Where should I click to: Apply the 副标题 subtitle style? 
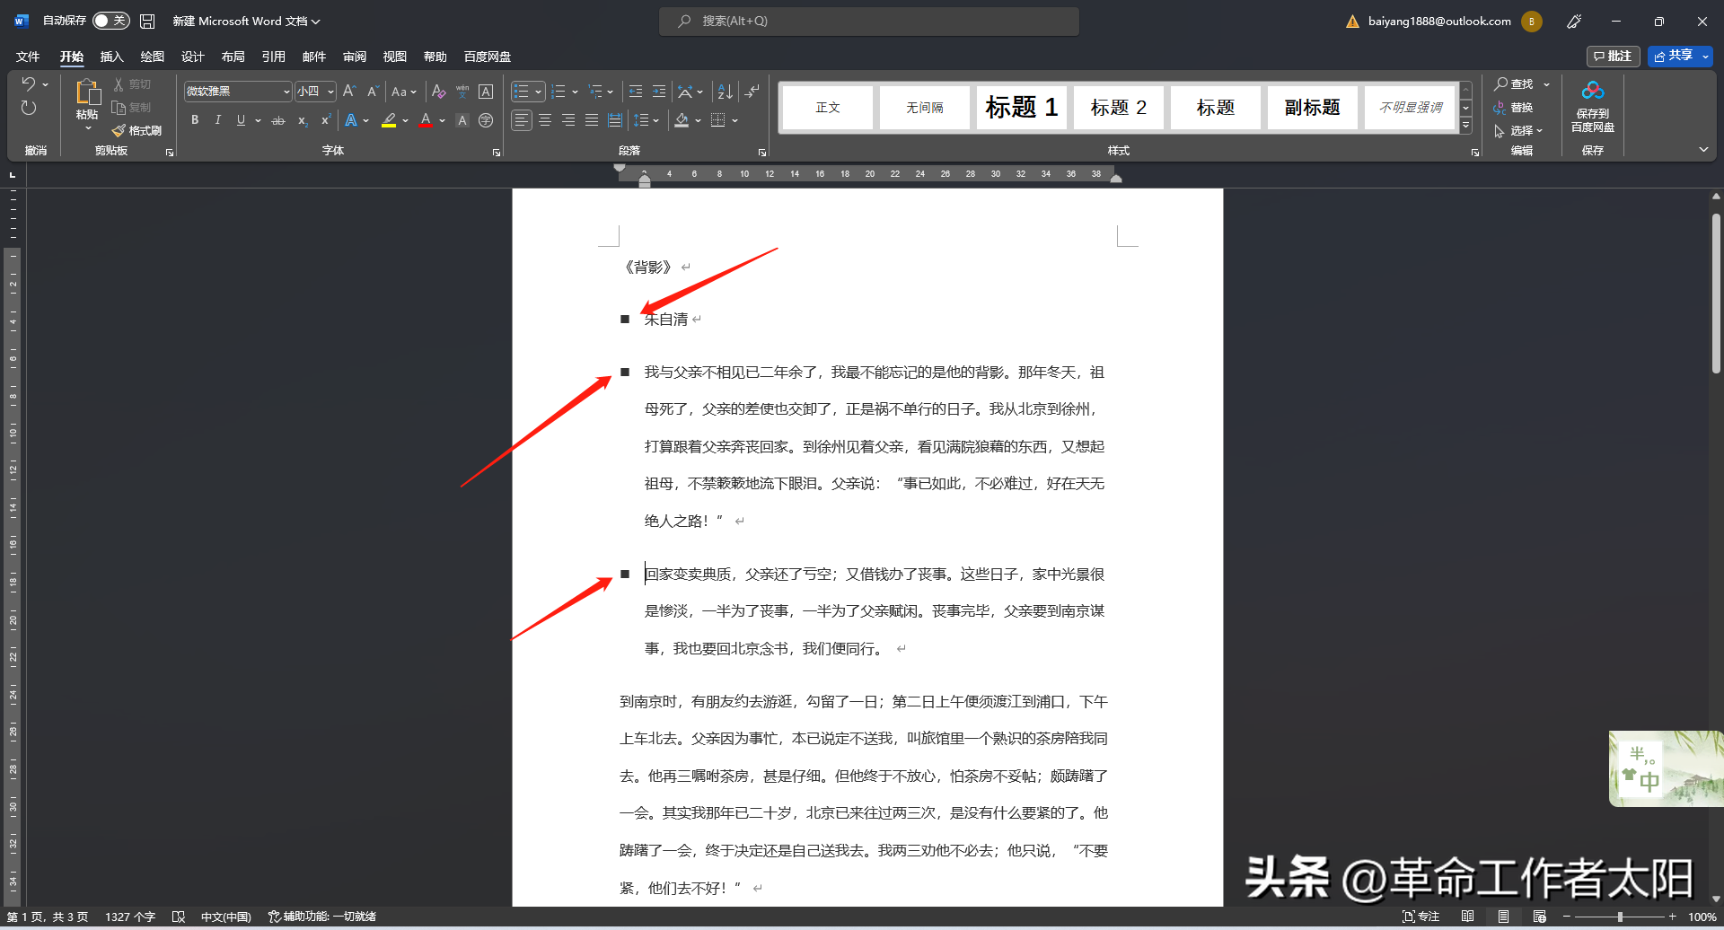(1313, 108)
